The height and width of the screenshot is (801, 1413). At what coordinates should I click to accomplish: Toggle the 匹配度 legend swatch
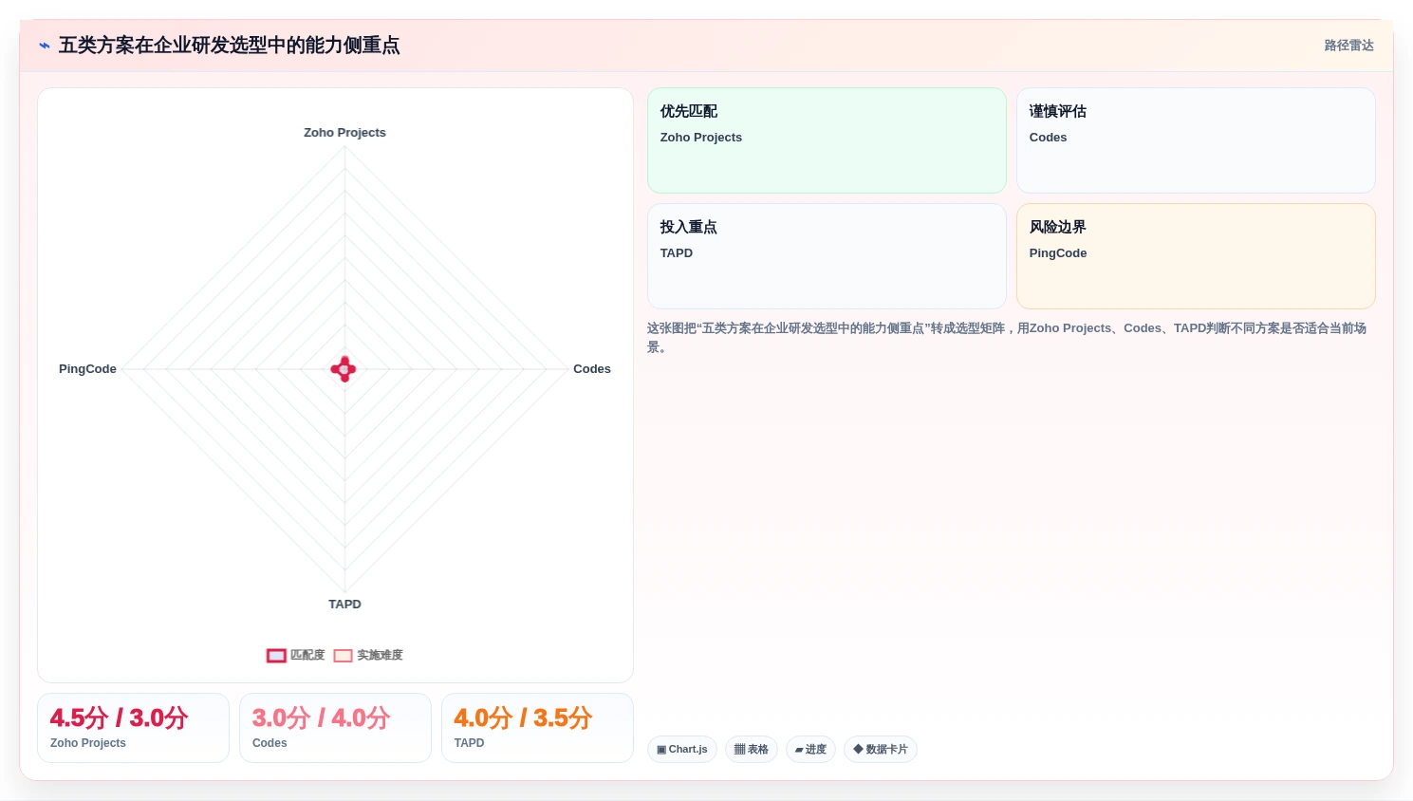click(x=276, y=656)
